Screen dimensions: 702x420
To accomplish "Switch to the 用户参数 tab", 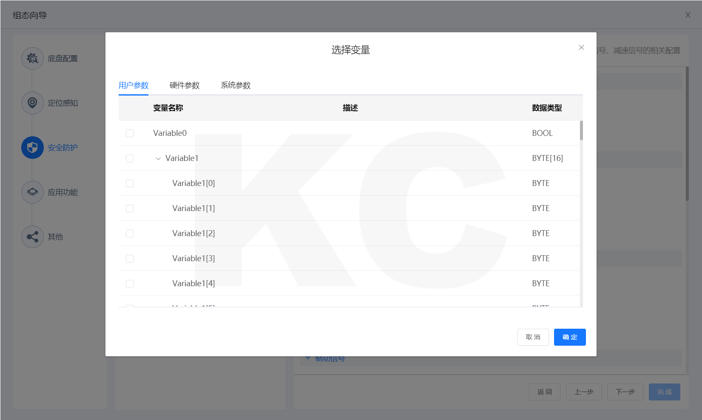I will 134,85.
